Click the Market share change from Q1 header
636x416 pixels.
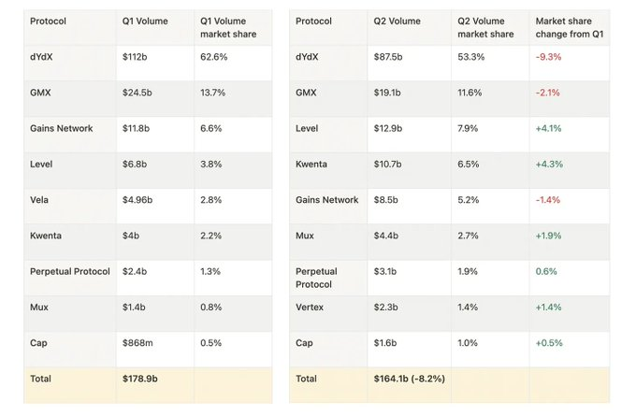click(570, 27)
